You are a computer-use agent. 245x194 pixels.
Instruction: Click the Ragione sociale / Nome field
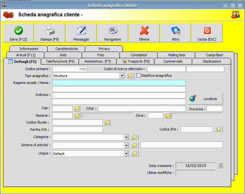coord(119,83)
